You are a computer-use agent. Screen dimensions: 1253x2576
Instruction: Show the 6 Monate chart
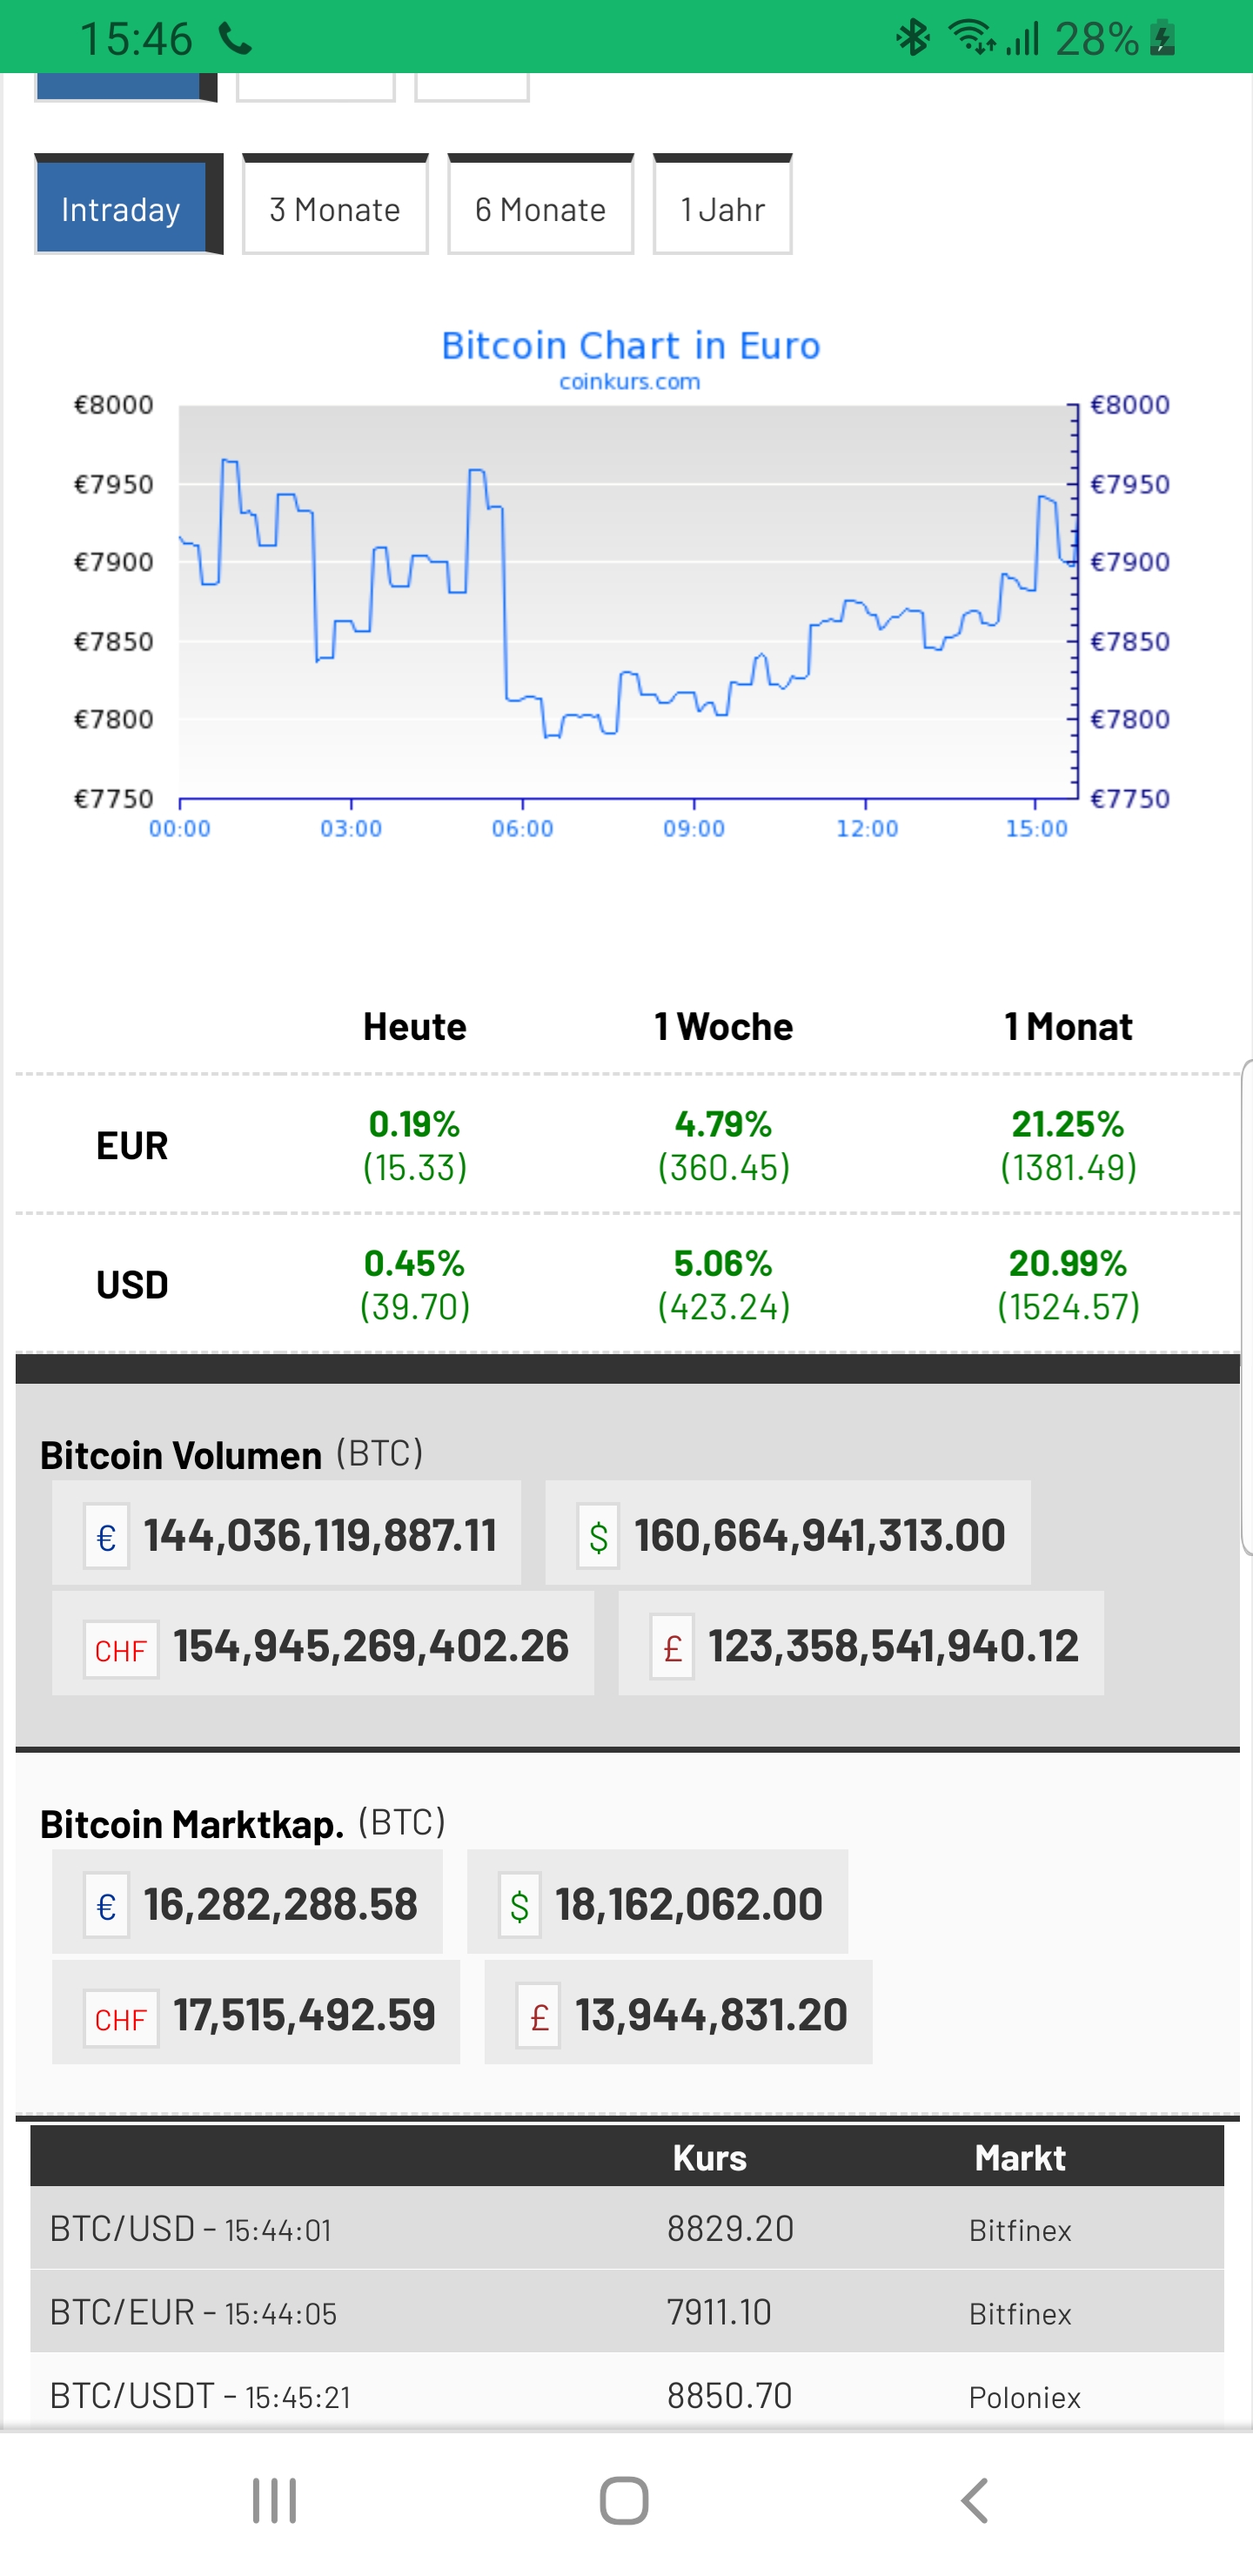[540, 209]
